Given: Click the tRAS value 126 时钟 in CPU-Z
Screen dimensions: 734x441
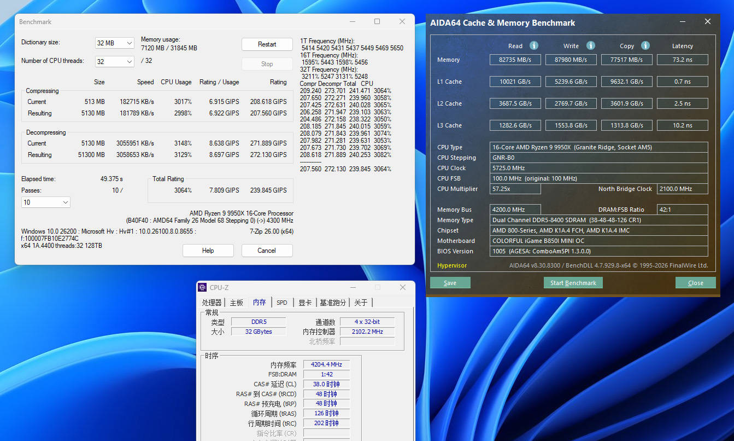Looking at the screenshot, I should point(327,413).
